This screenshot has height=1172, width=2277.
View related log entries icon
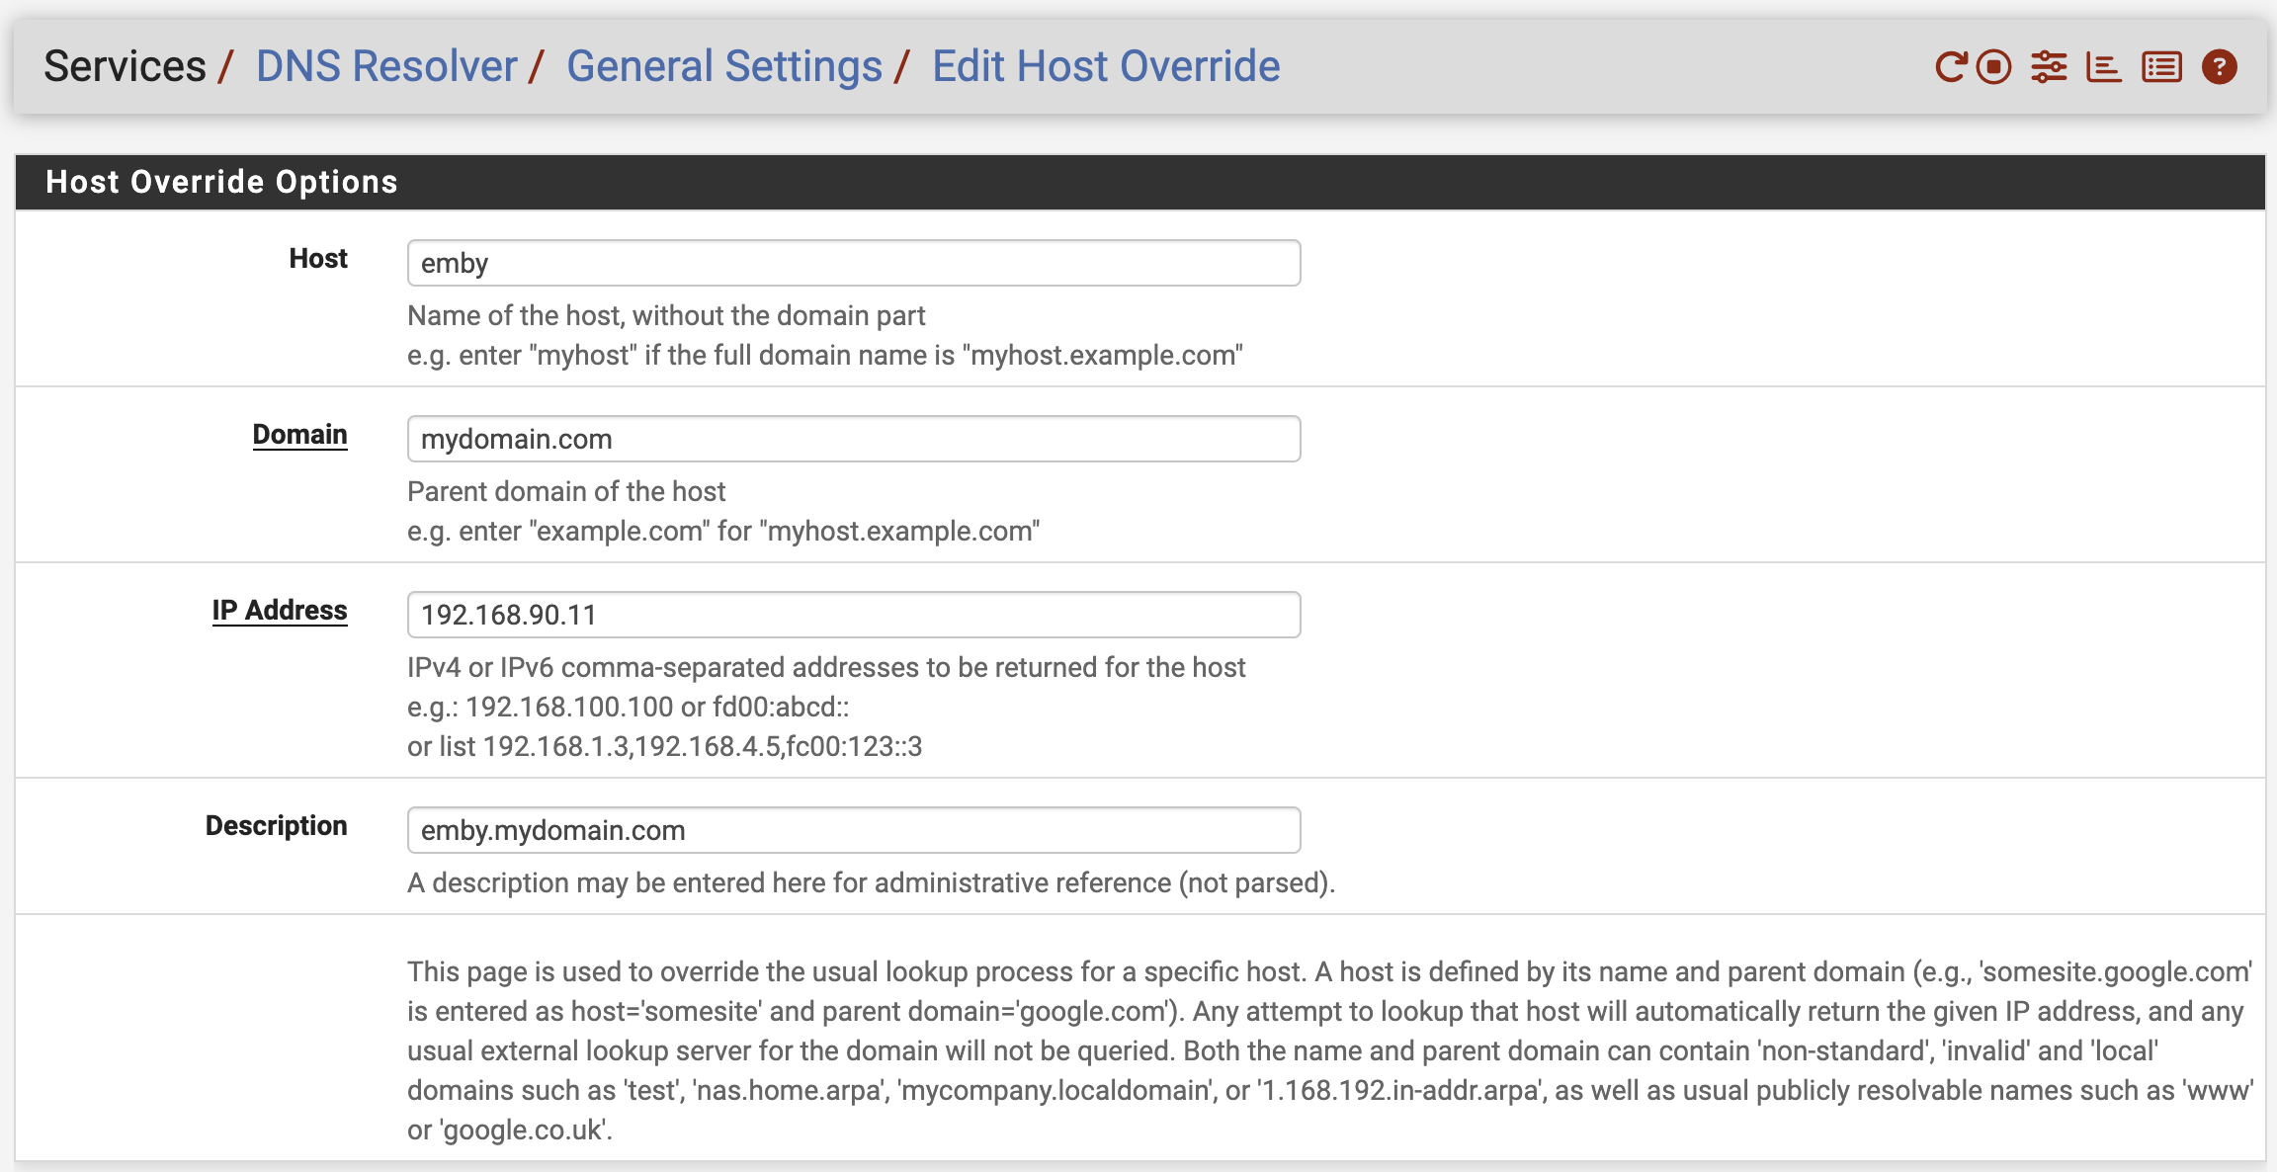(x=2161, y=67)
